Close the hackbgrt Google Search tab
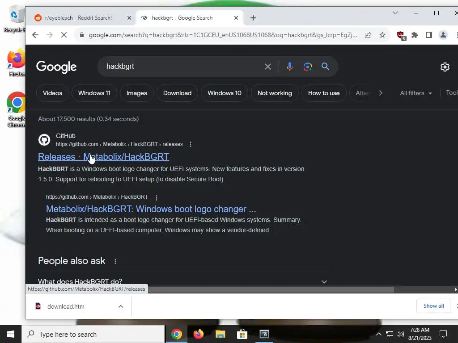The width and height of the screenshot is (458, 343). coord(236,18)
